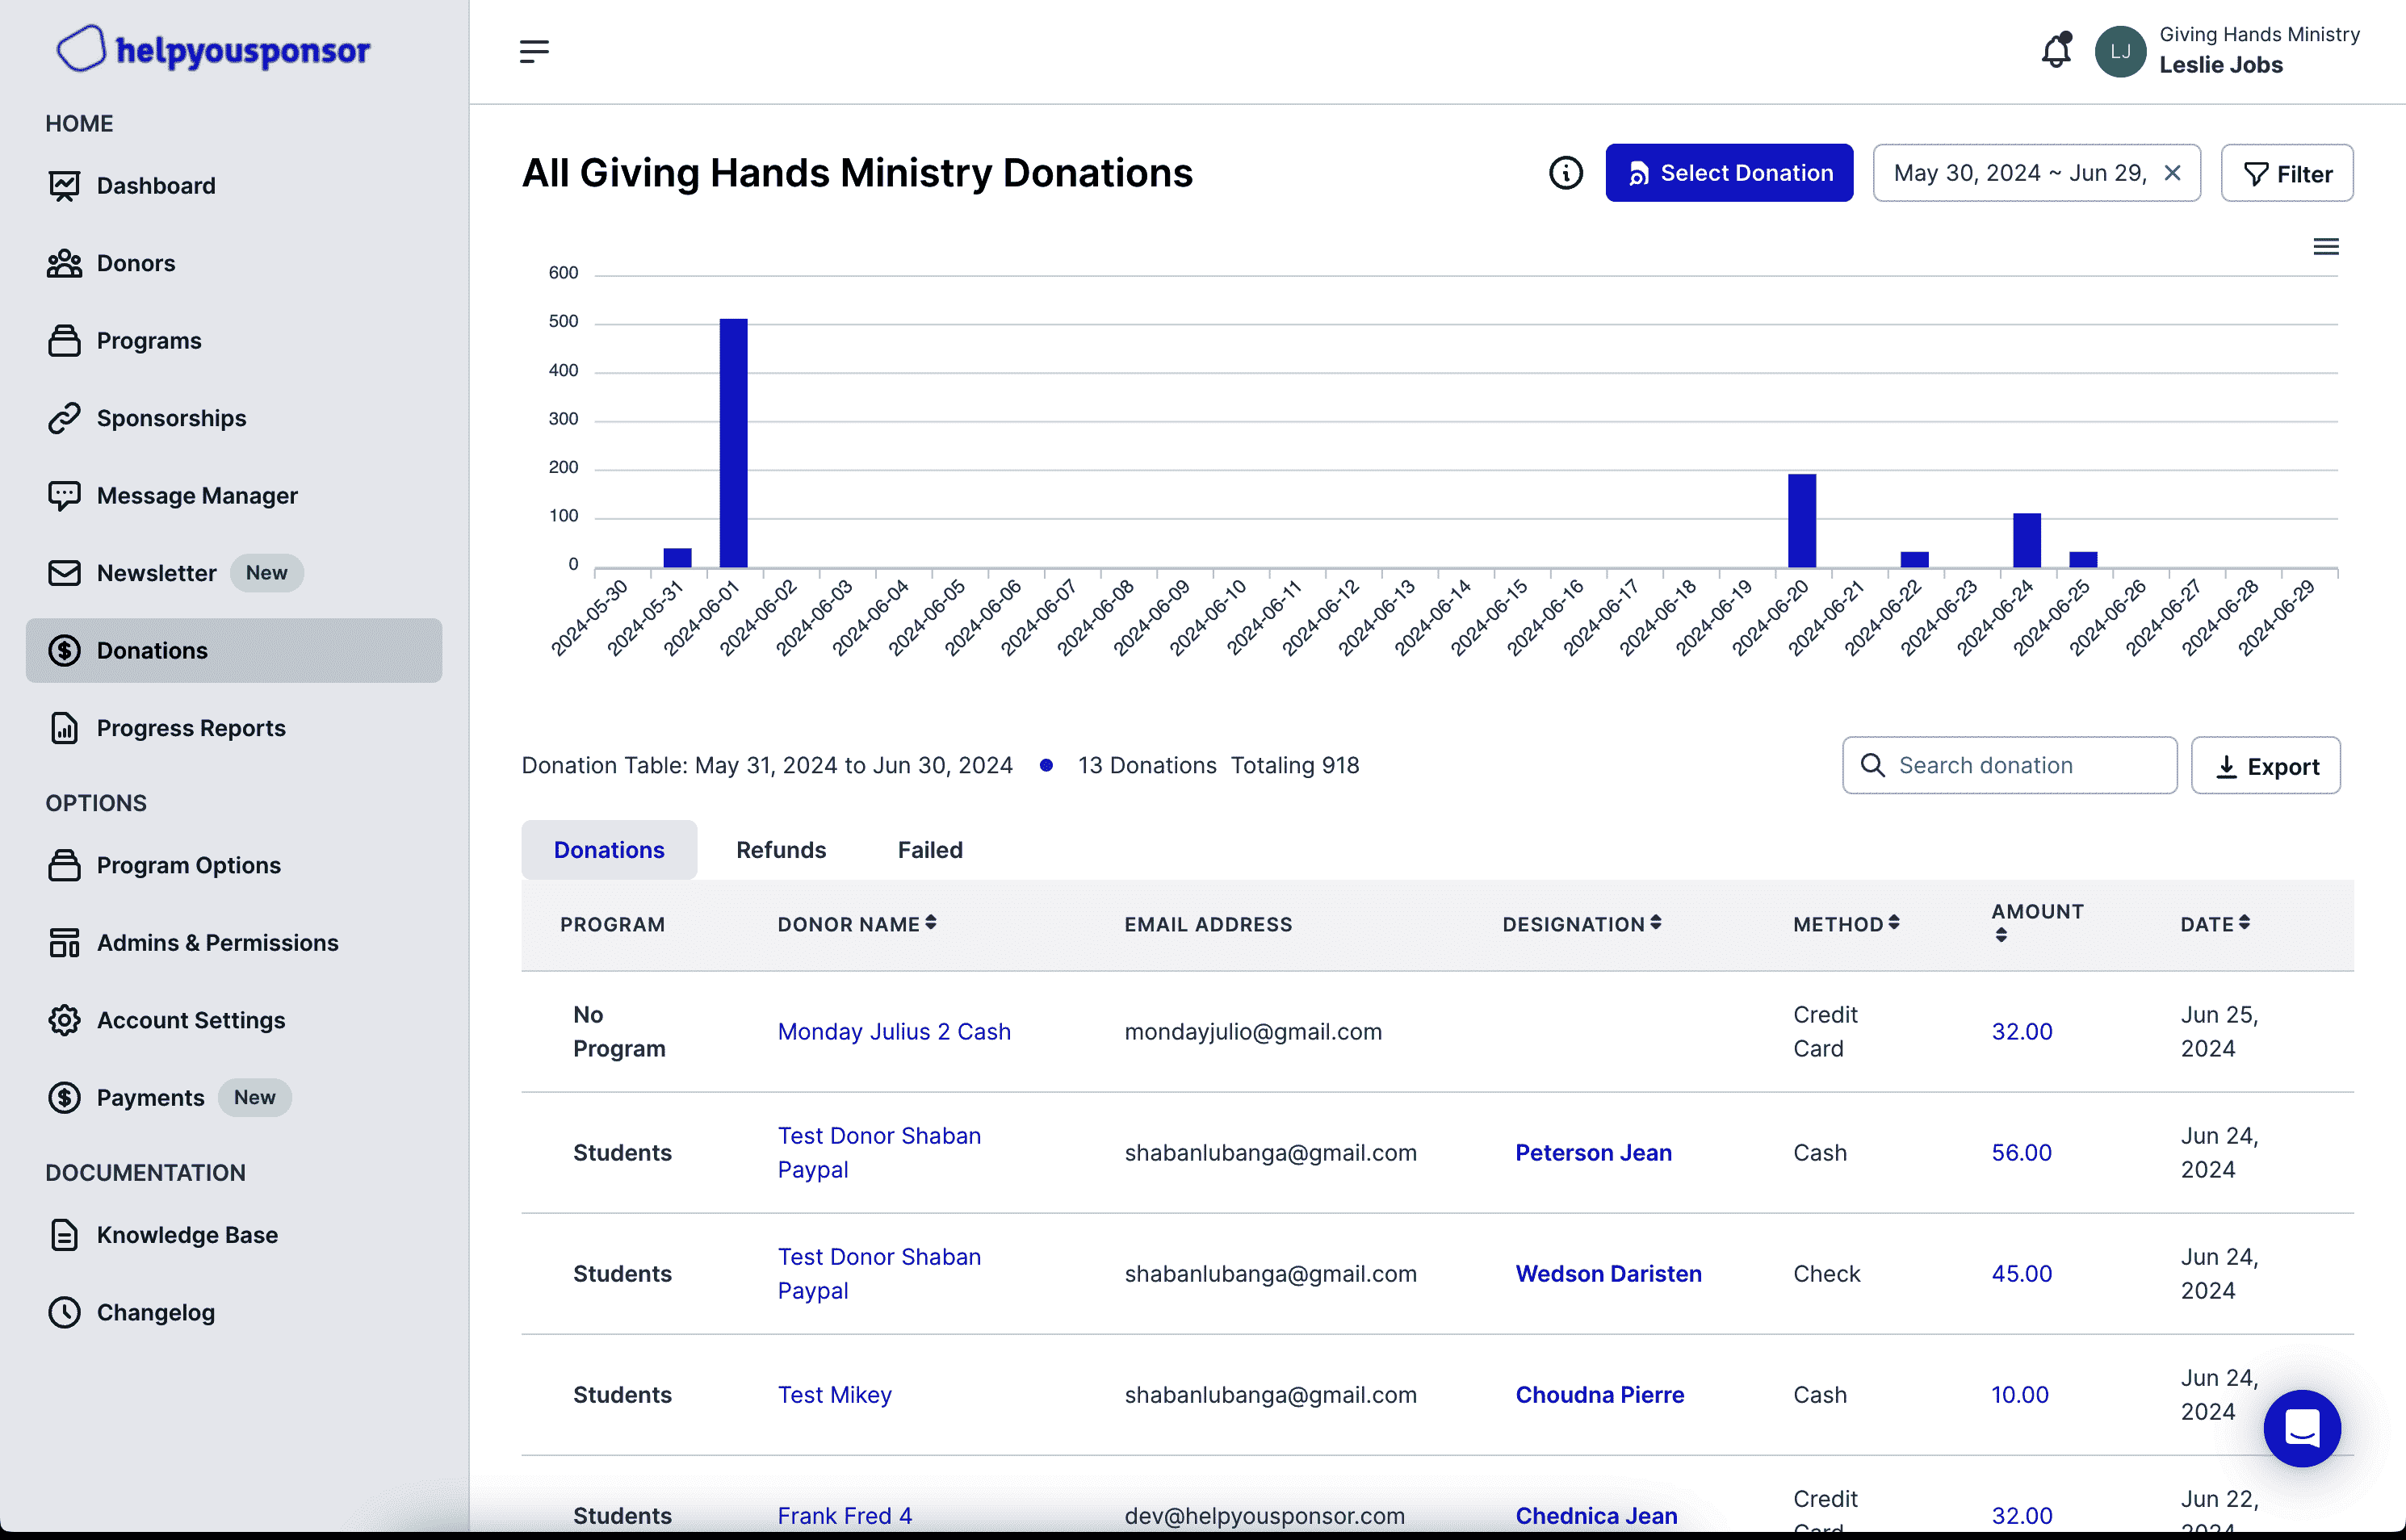Click the Sponsorships link icon in sidebar
The width and height of the screenshot is (2406, 1540).
[x=64, y=418]
